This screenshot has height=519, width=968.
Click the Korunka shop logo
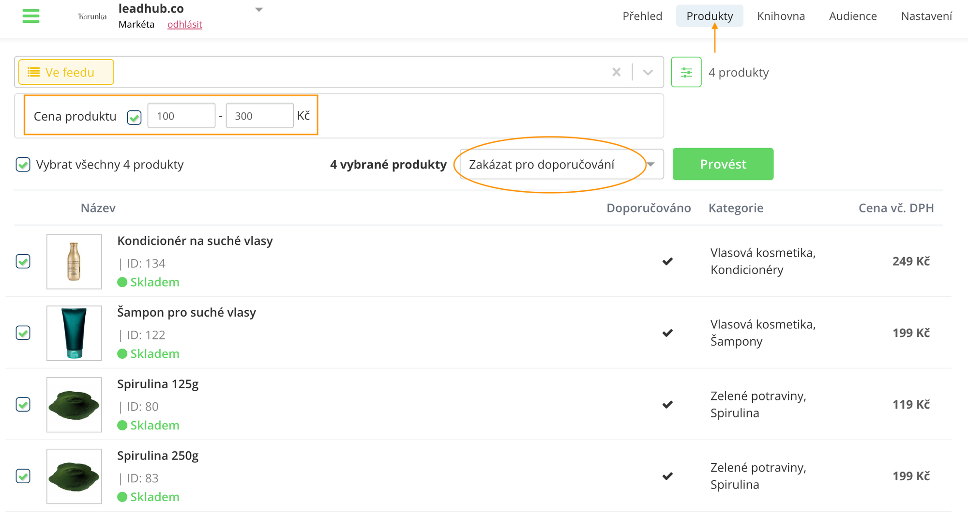[x=92, y=16]
